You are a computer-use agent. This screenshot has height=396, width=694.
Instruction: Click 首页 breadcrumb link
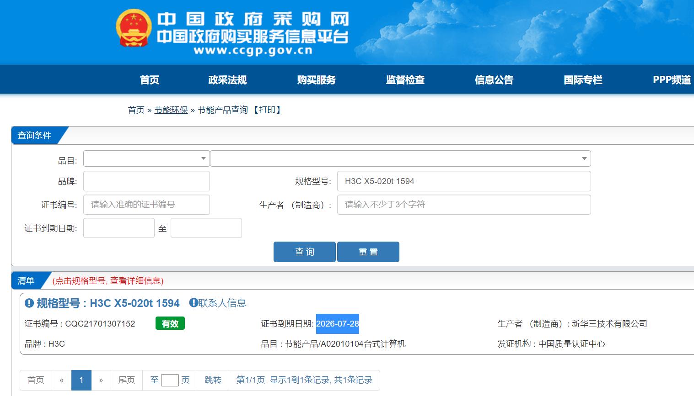click(x=136, y=110)
